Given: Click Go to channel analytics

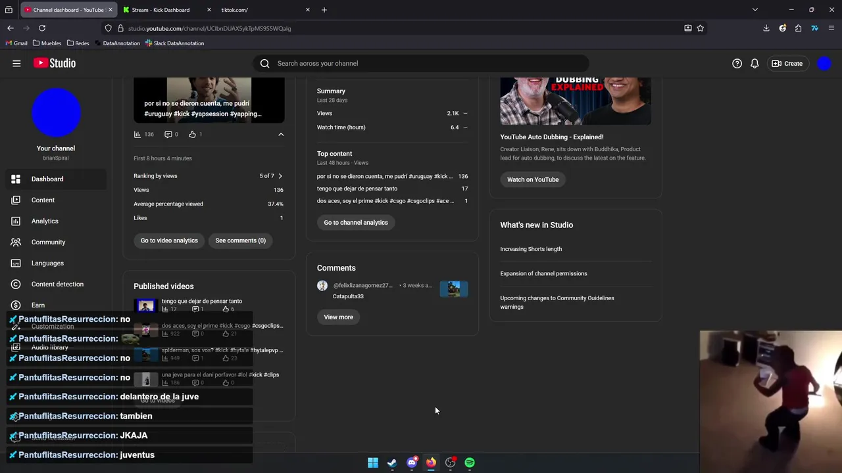Looking at the screenshot, I should [x=356, y=222].
